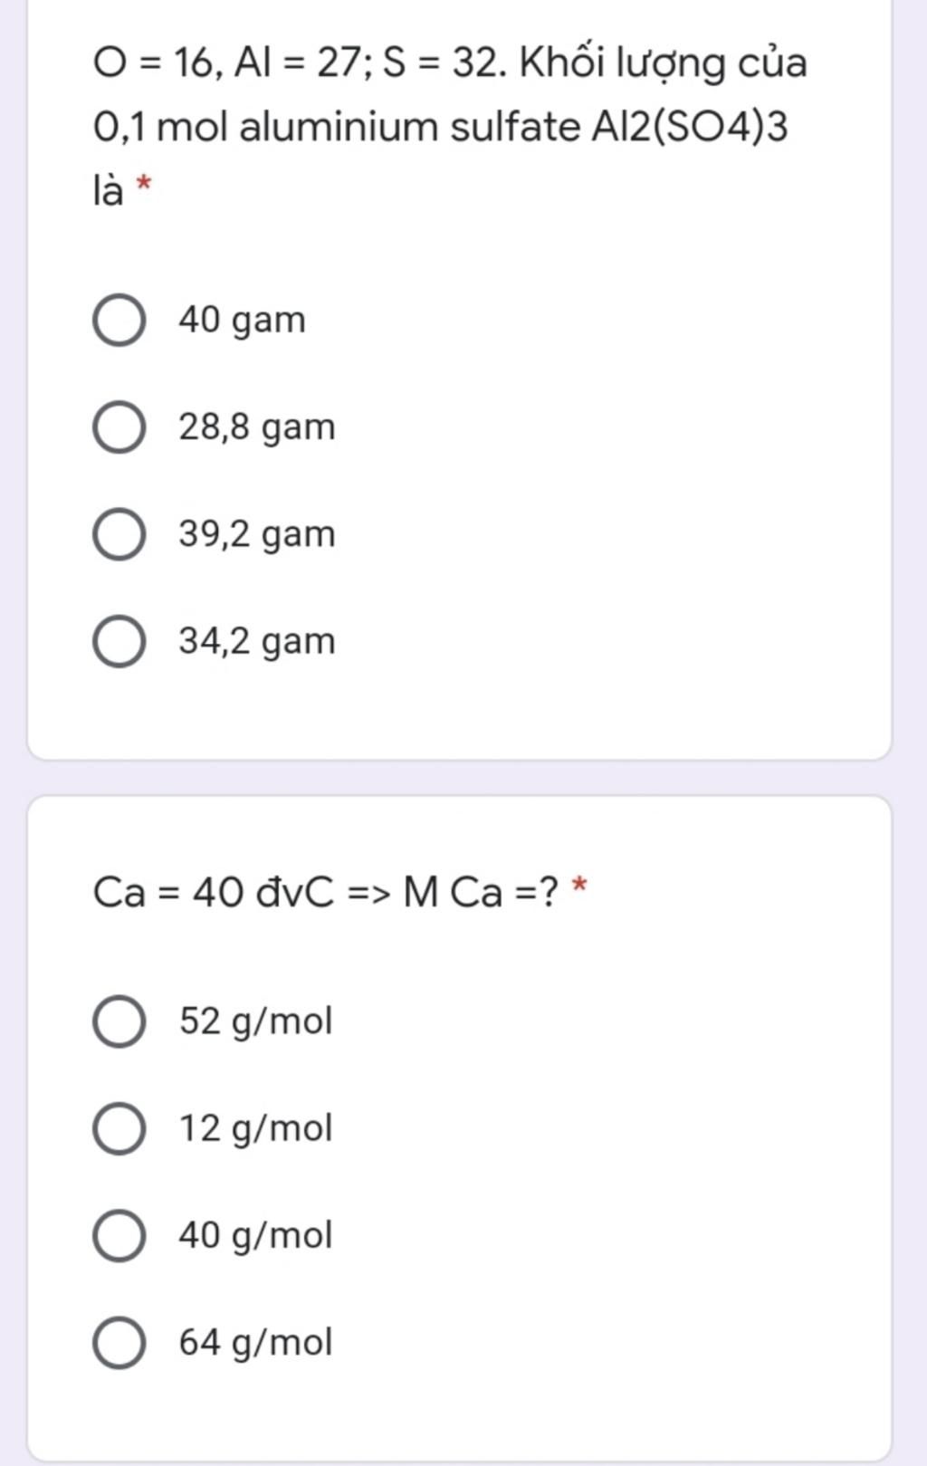Choose the 28,8 gam radio button

pyautogui.click(x=119, y=427)
